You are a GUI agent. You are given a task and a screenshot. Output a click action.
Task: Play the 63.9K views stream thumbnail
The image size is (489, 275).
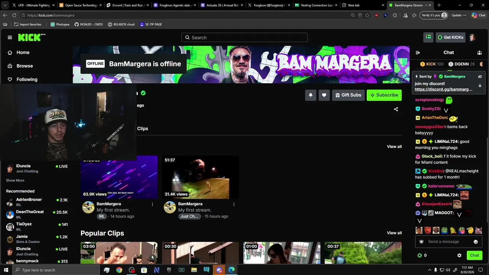click(x=119, y=177)
